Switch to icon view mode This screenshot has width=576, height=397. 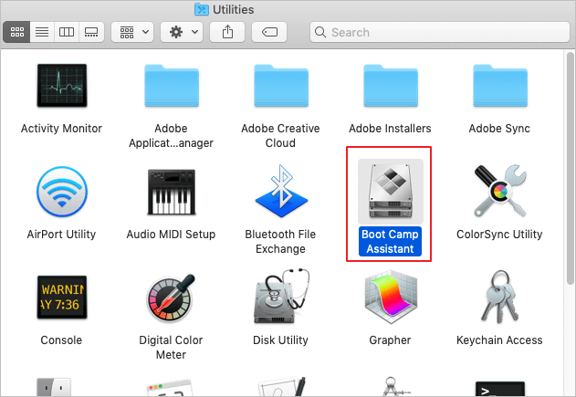(17, 32)
